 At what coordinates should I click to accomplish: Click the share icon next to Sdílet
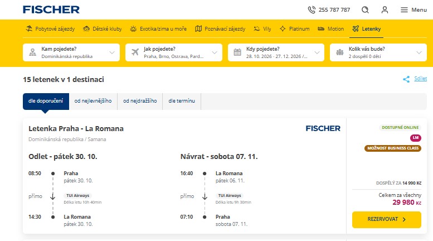click(x=406, y=79)
